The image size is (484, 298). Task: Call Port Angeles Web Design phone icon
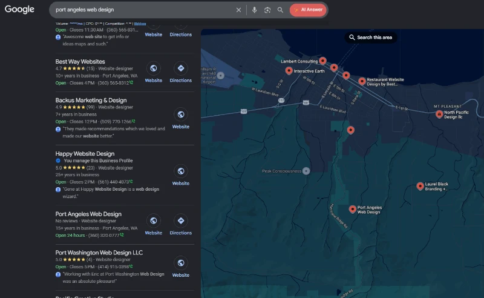pyautogui.click(x=122, y=235)
